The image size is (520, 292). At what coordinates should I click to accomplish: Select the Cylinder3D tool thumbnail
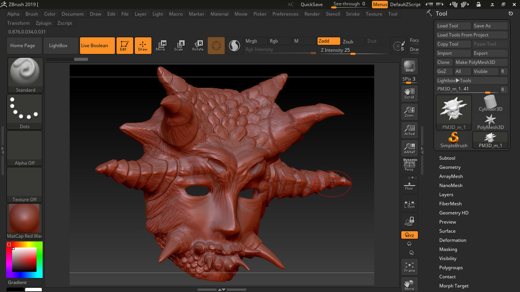coord(490,103)
